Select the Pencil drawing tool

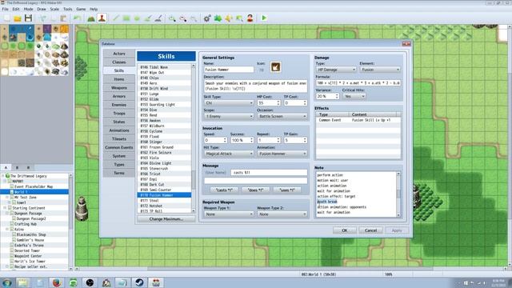[116, 18]
